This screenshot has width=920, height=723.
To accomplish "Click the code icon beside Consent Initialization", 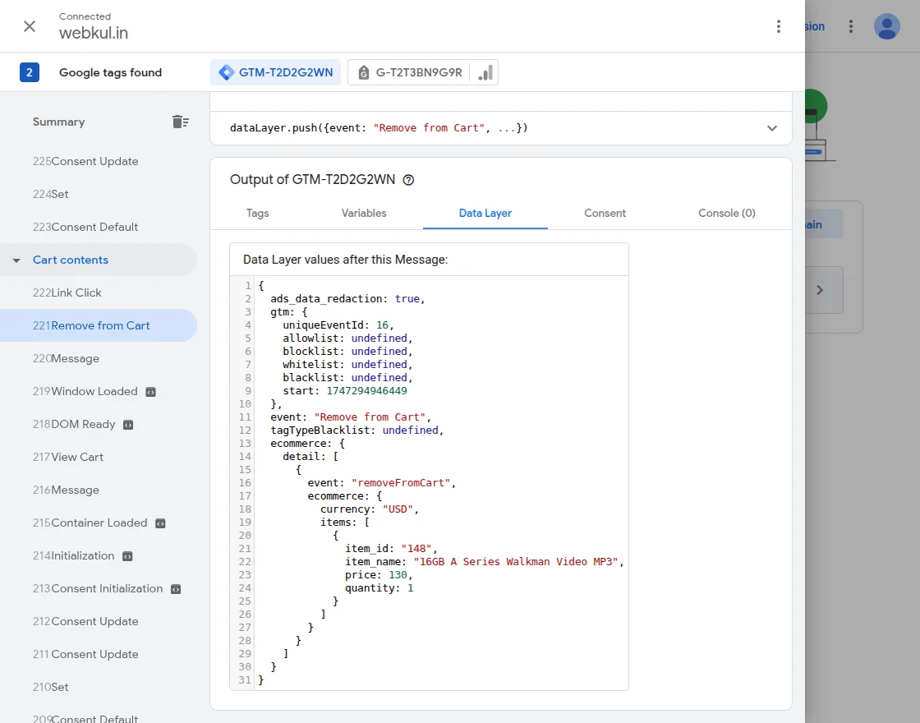I will (176, 589).
